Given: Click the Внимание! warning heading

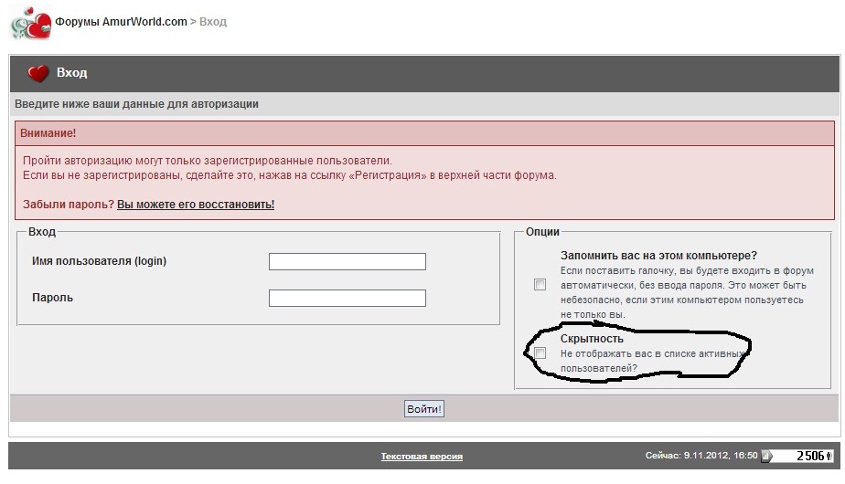Looking at the screenshot, I should 48,133.
